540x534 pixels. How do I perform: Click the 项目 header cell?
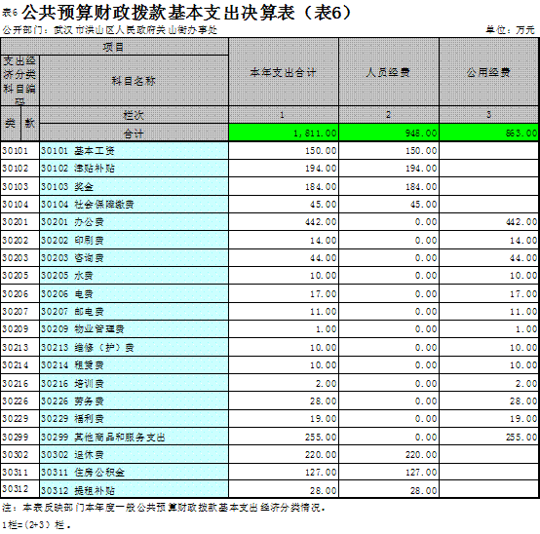click(114, 47)
